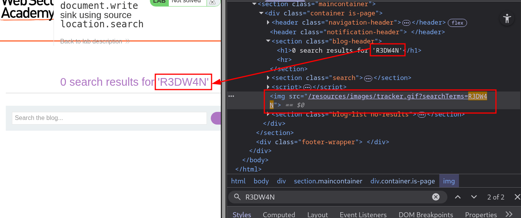
Task: Open the Event Listeners tab
Action: (363, 215)
